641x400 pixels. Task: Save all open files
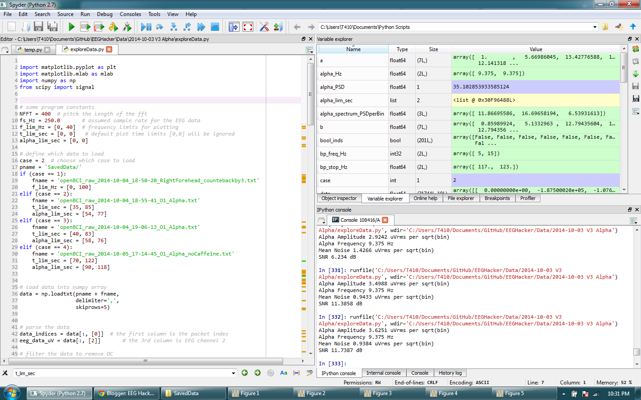point(53,27)
